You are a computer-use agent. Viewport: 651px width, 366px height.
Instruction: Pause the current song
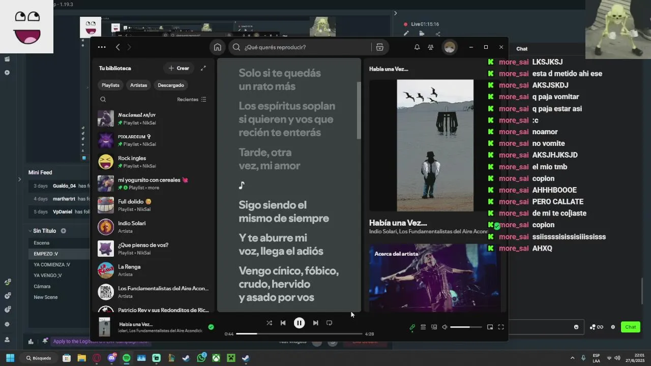pos(299,323)
